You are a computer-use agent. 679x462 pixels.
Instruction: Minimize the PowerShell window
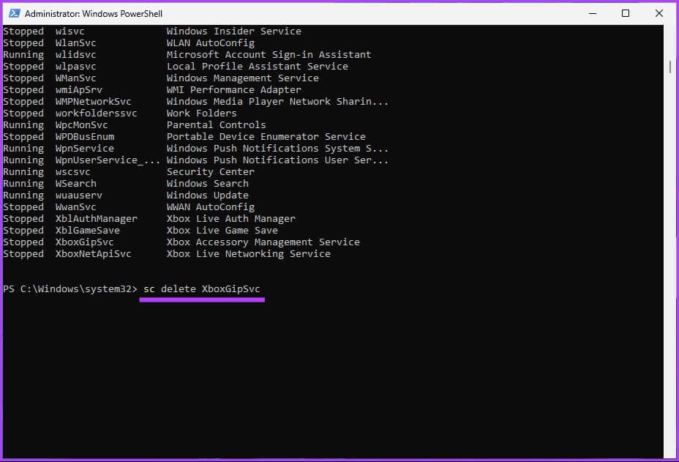pos(591,13)
